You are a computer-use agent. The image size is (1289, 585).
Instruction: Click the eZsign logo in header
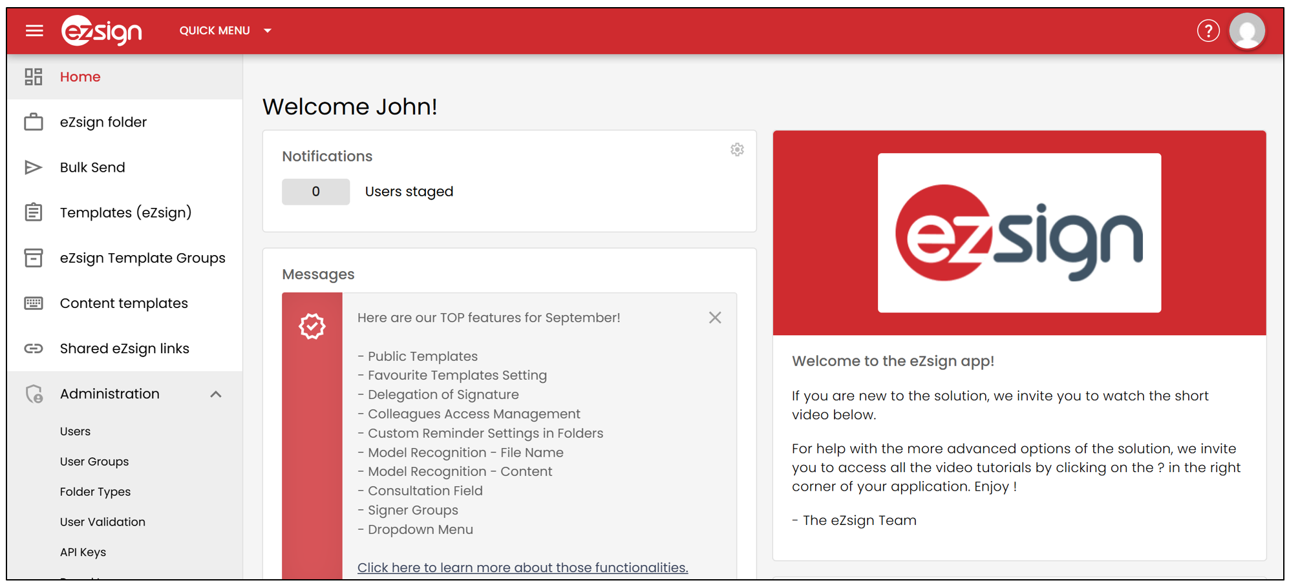101,30
